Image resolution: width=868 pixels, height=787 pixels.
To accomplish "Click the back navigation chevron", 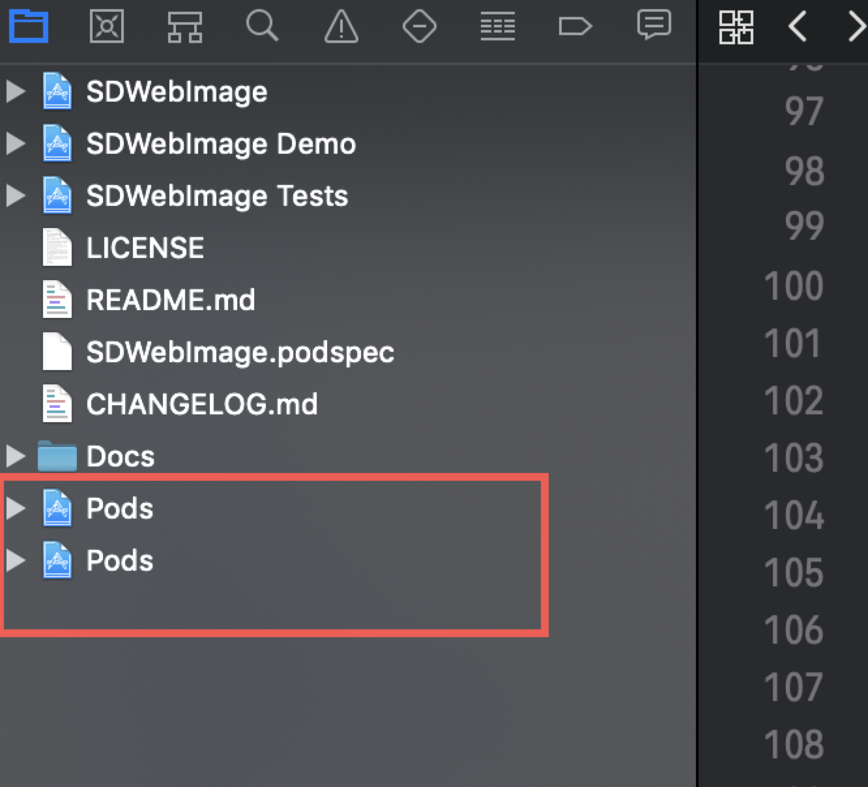I will tap(798, 27).
